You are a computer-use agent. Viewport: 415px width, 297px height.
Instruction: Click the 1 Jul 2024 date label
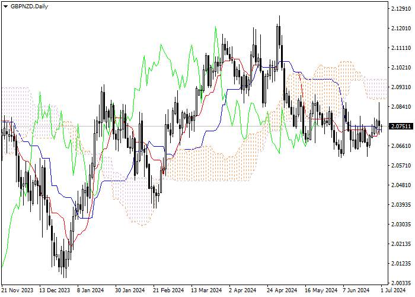tap(393, 290)
